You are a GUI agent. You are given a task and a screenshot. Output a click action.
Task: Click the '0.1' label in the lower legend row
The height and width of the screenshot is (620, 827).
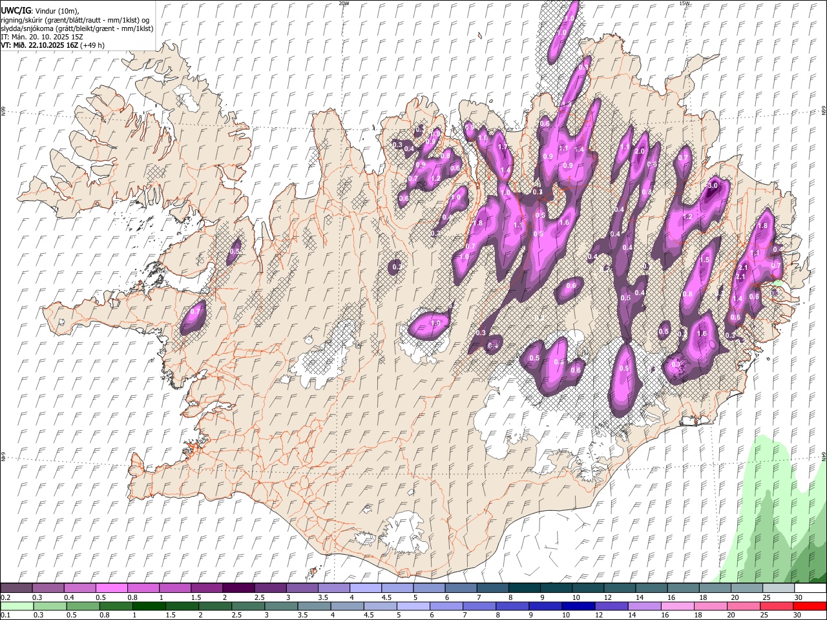tap(5, 615)
